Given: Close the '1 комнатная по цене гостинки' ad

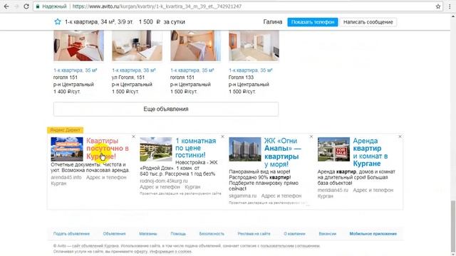Looking at the screenshot, I should 222,137.
